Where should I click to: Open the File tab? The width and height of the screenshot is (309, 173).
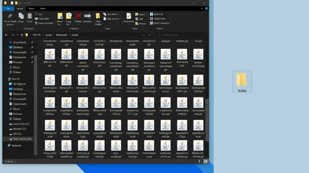click(x=8, y=8)
